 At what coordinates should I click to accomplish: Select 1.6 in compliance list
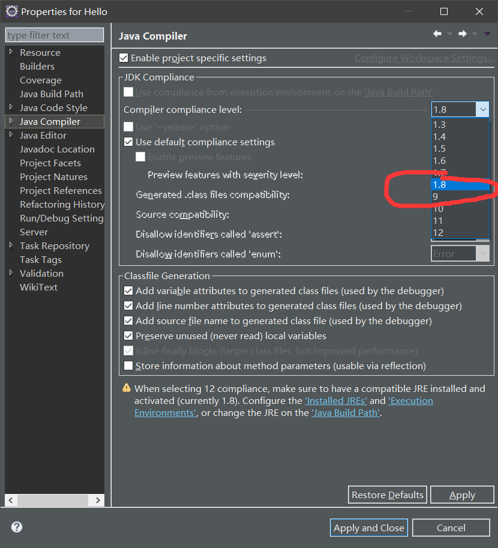click(x=460, y=160)
